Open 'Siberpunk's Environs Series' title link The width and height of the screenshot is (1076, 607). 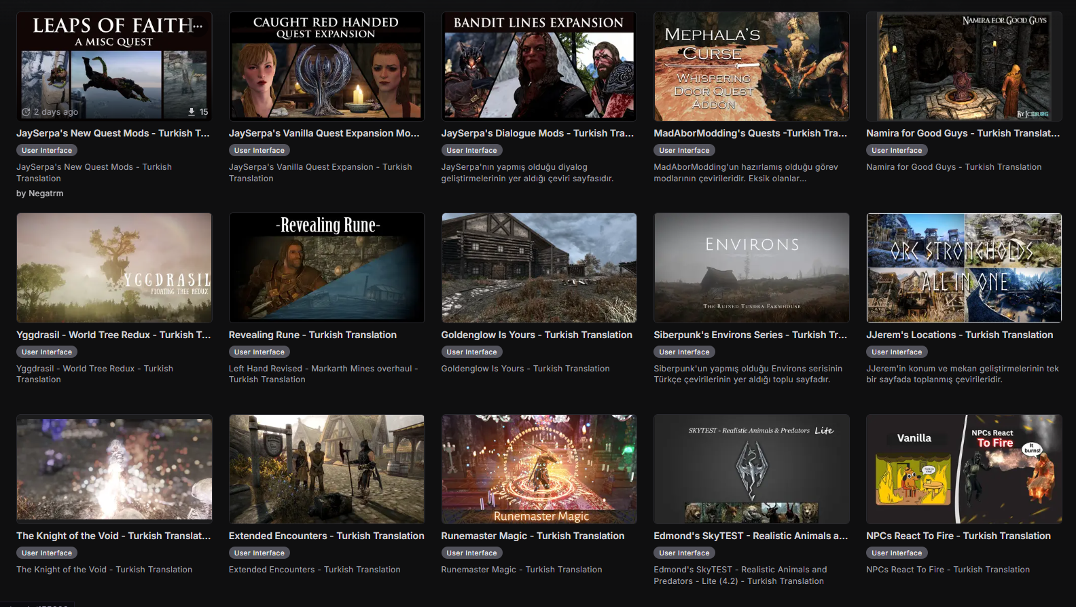point(750,335)
